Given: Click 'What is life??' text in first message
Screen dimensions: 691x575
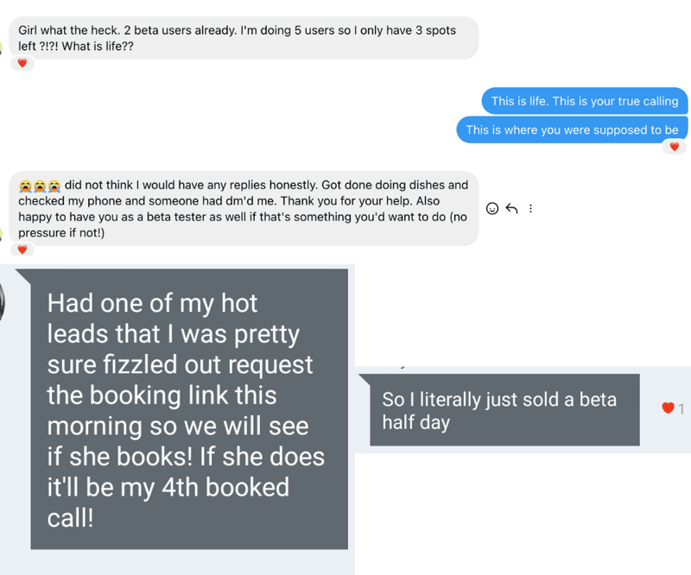Looking at the screenshot, I should [98, 47].
